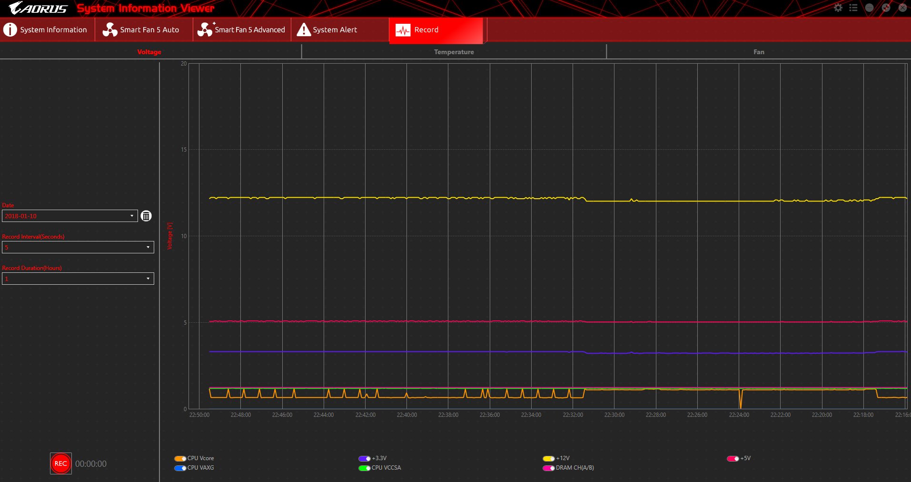Screen dimensions: 911x482
Task: Toggle the +3.3V purple line switch
Action: [x=364, y=459]
